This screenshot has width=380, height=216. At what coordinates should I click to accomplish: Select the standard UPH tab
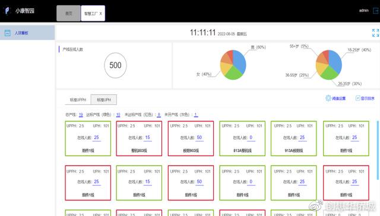point(104,100)
